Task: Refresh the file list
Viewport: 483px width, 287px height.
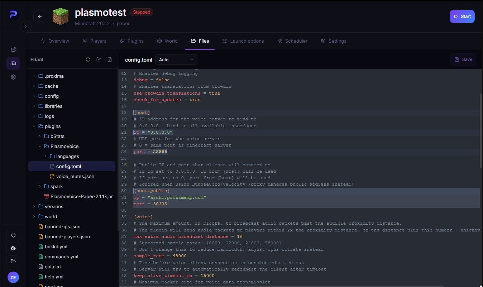Action: 88,59
